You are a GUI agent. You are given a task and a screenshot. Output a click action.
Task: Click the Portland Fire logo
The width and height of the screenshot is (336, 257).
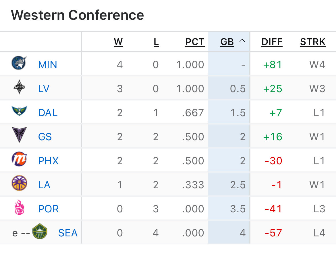point(19,207)
